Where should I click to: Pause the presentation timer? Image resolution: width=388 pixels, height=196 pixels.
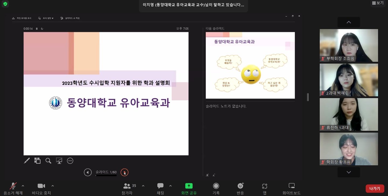click(x=36, y=28)
